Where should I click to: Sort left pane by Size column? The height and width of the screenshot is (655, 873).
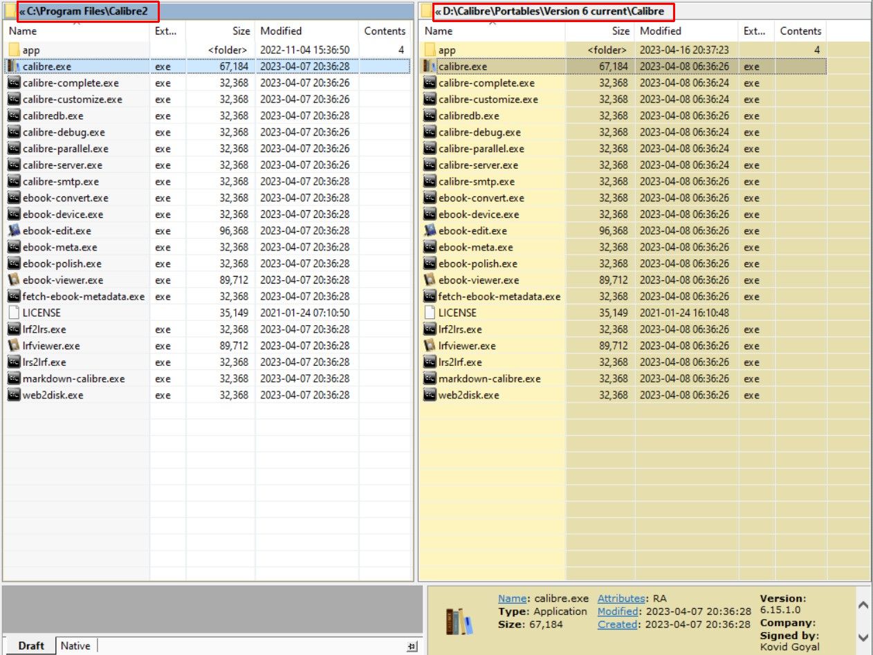(221, 31)
